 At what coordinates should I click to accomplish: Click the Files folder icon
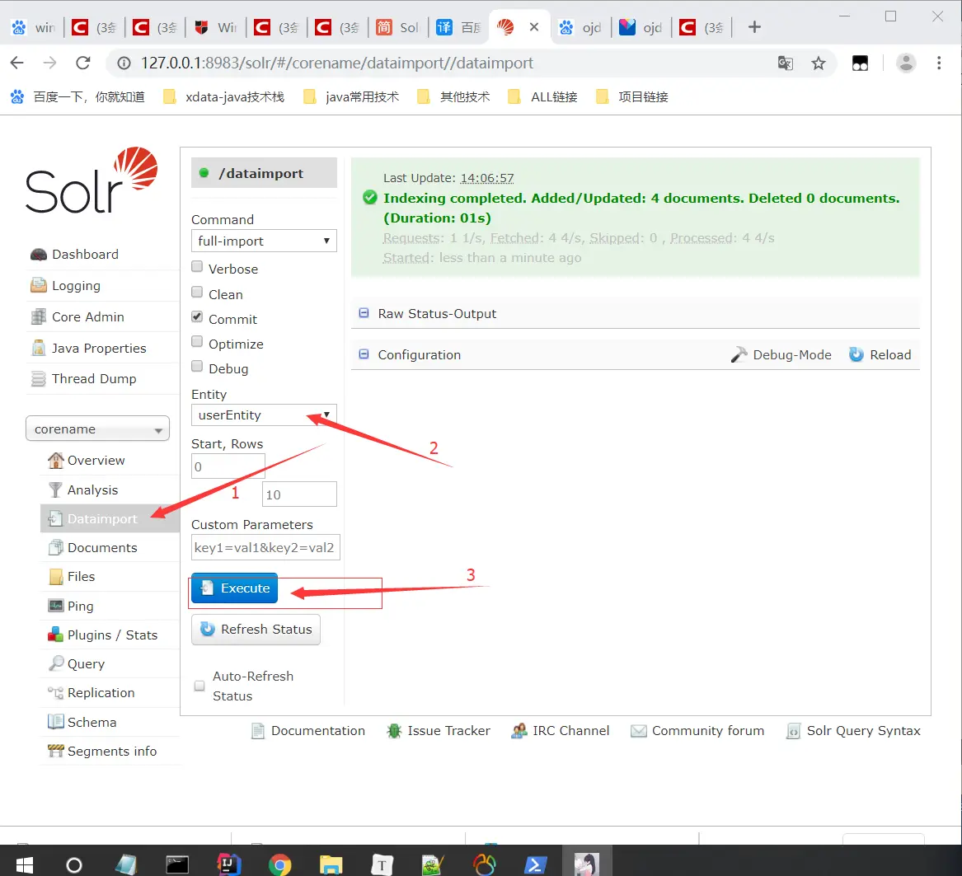[x=56, y=577]
